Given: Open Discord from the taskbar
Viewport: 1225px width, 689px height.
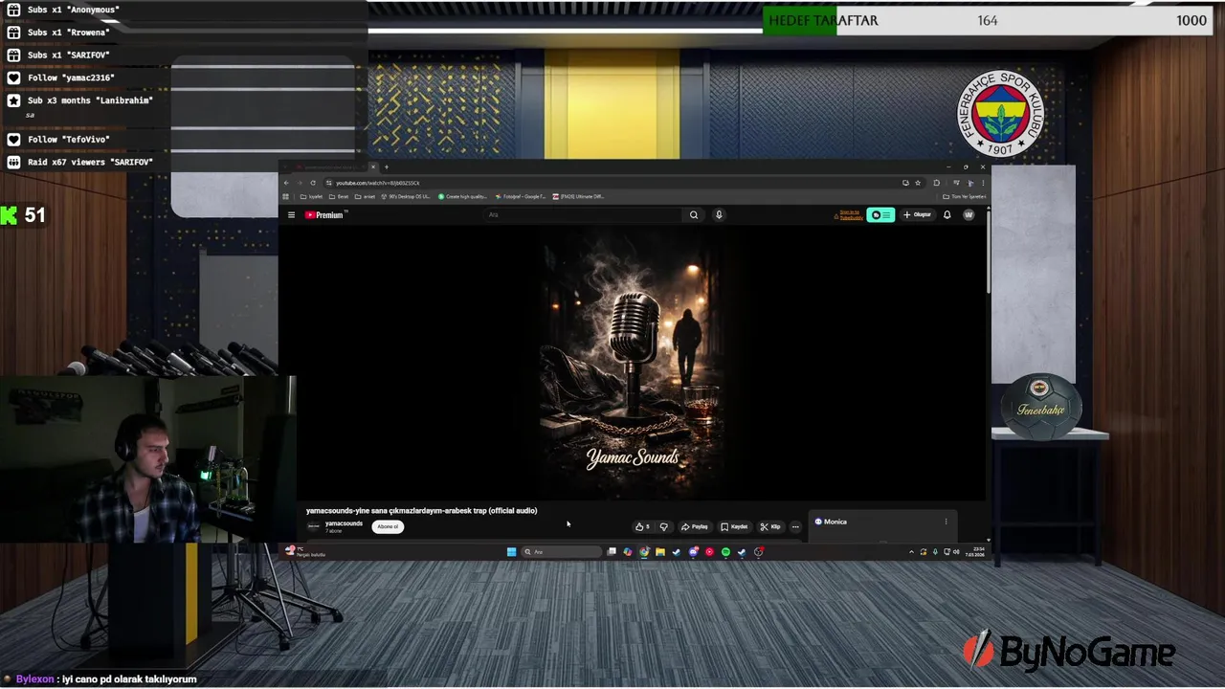Looking at the screenshot, I should pos(693,552).
